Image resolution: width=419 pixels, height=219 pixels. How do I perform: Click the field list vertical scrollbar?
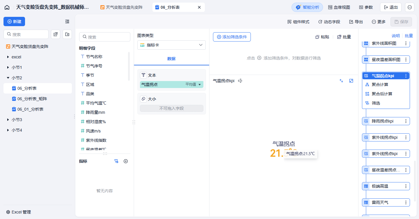129,66
